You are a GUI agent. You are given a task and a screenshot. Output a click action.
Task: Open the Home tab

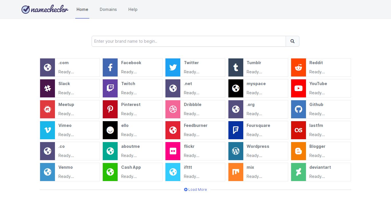82,9
